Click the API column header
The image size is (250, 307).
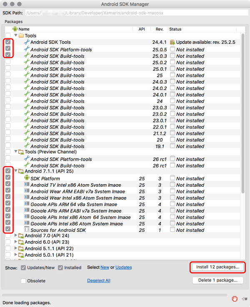pyautogui.click(x=142, y=29)
